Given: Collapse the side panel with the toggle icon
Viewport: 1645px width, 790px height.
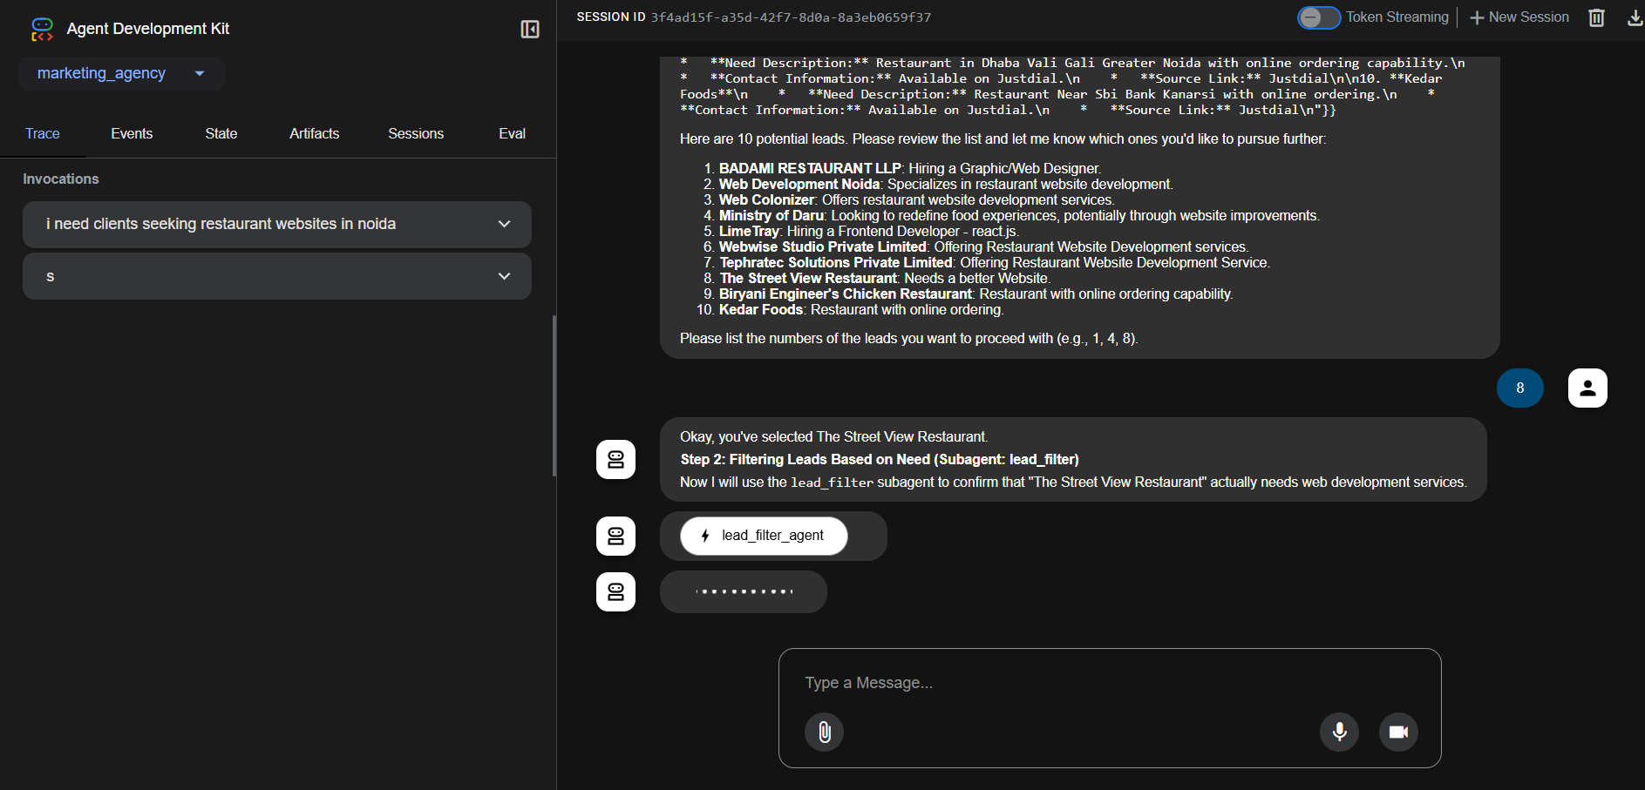Looking at the screenshot, I should click(530, 29).
